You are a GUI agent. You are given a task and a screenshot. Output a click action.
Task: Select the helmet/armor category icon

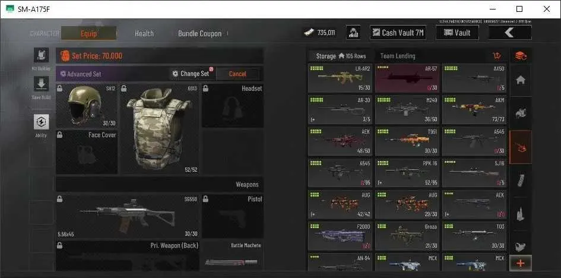(521, 113)
